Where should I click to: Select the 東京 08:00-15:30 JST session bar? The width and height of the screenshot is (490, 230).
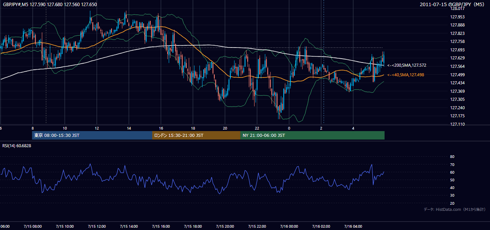92,135
